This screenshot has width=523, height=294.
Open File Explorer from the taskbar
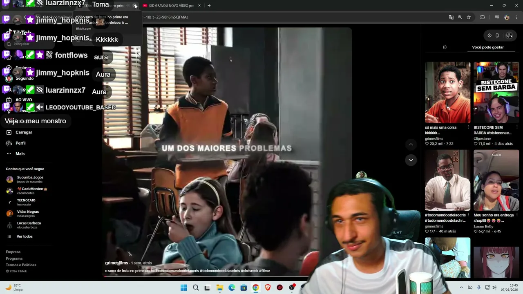tap(220, 287)
